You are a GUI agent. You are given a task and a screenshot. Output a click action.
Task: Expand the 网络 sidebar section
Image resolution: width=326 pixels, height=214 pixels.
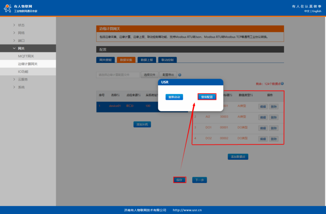(x=21, y=33)
